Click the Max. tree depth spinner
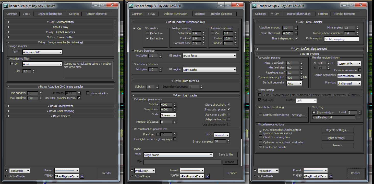The width and height of the screenshot is (374, 184). pos(301,63)
